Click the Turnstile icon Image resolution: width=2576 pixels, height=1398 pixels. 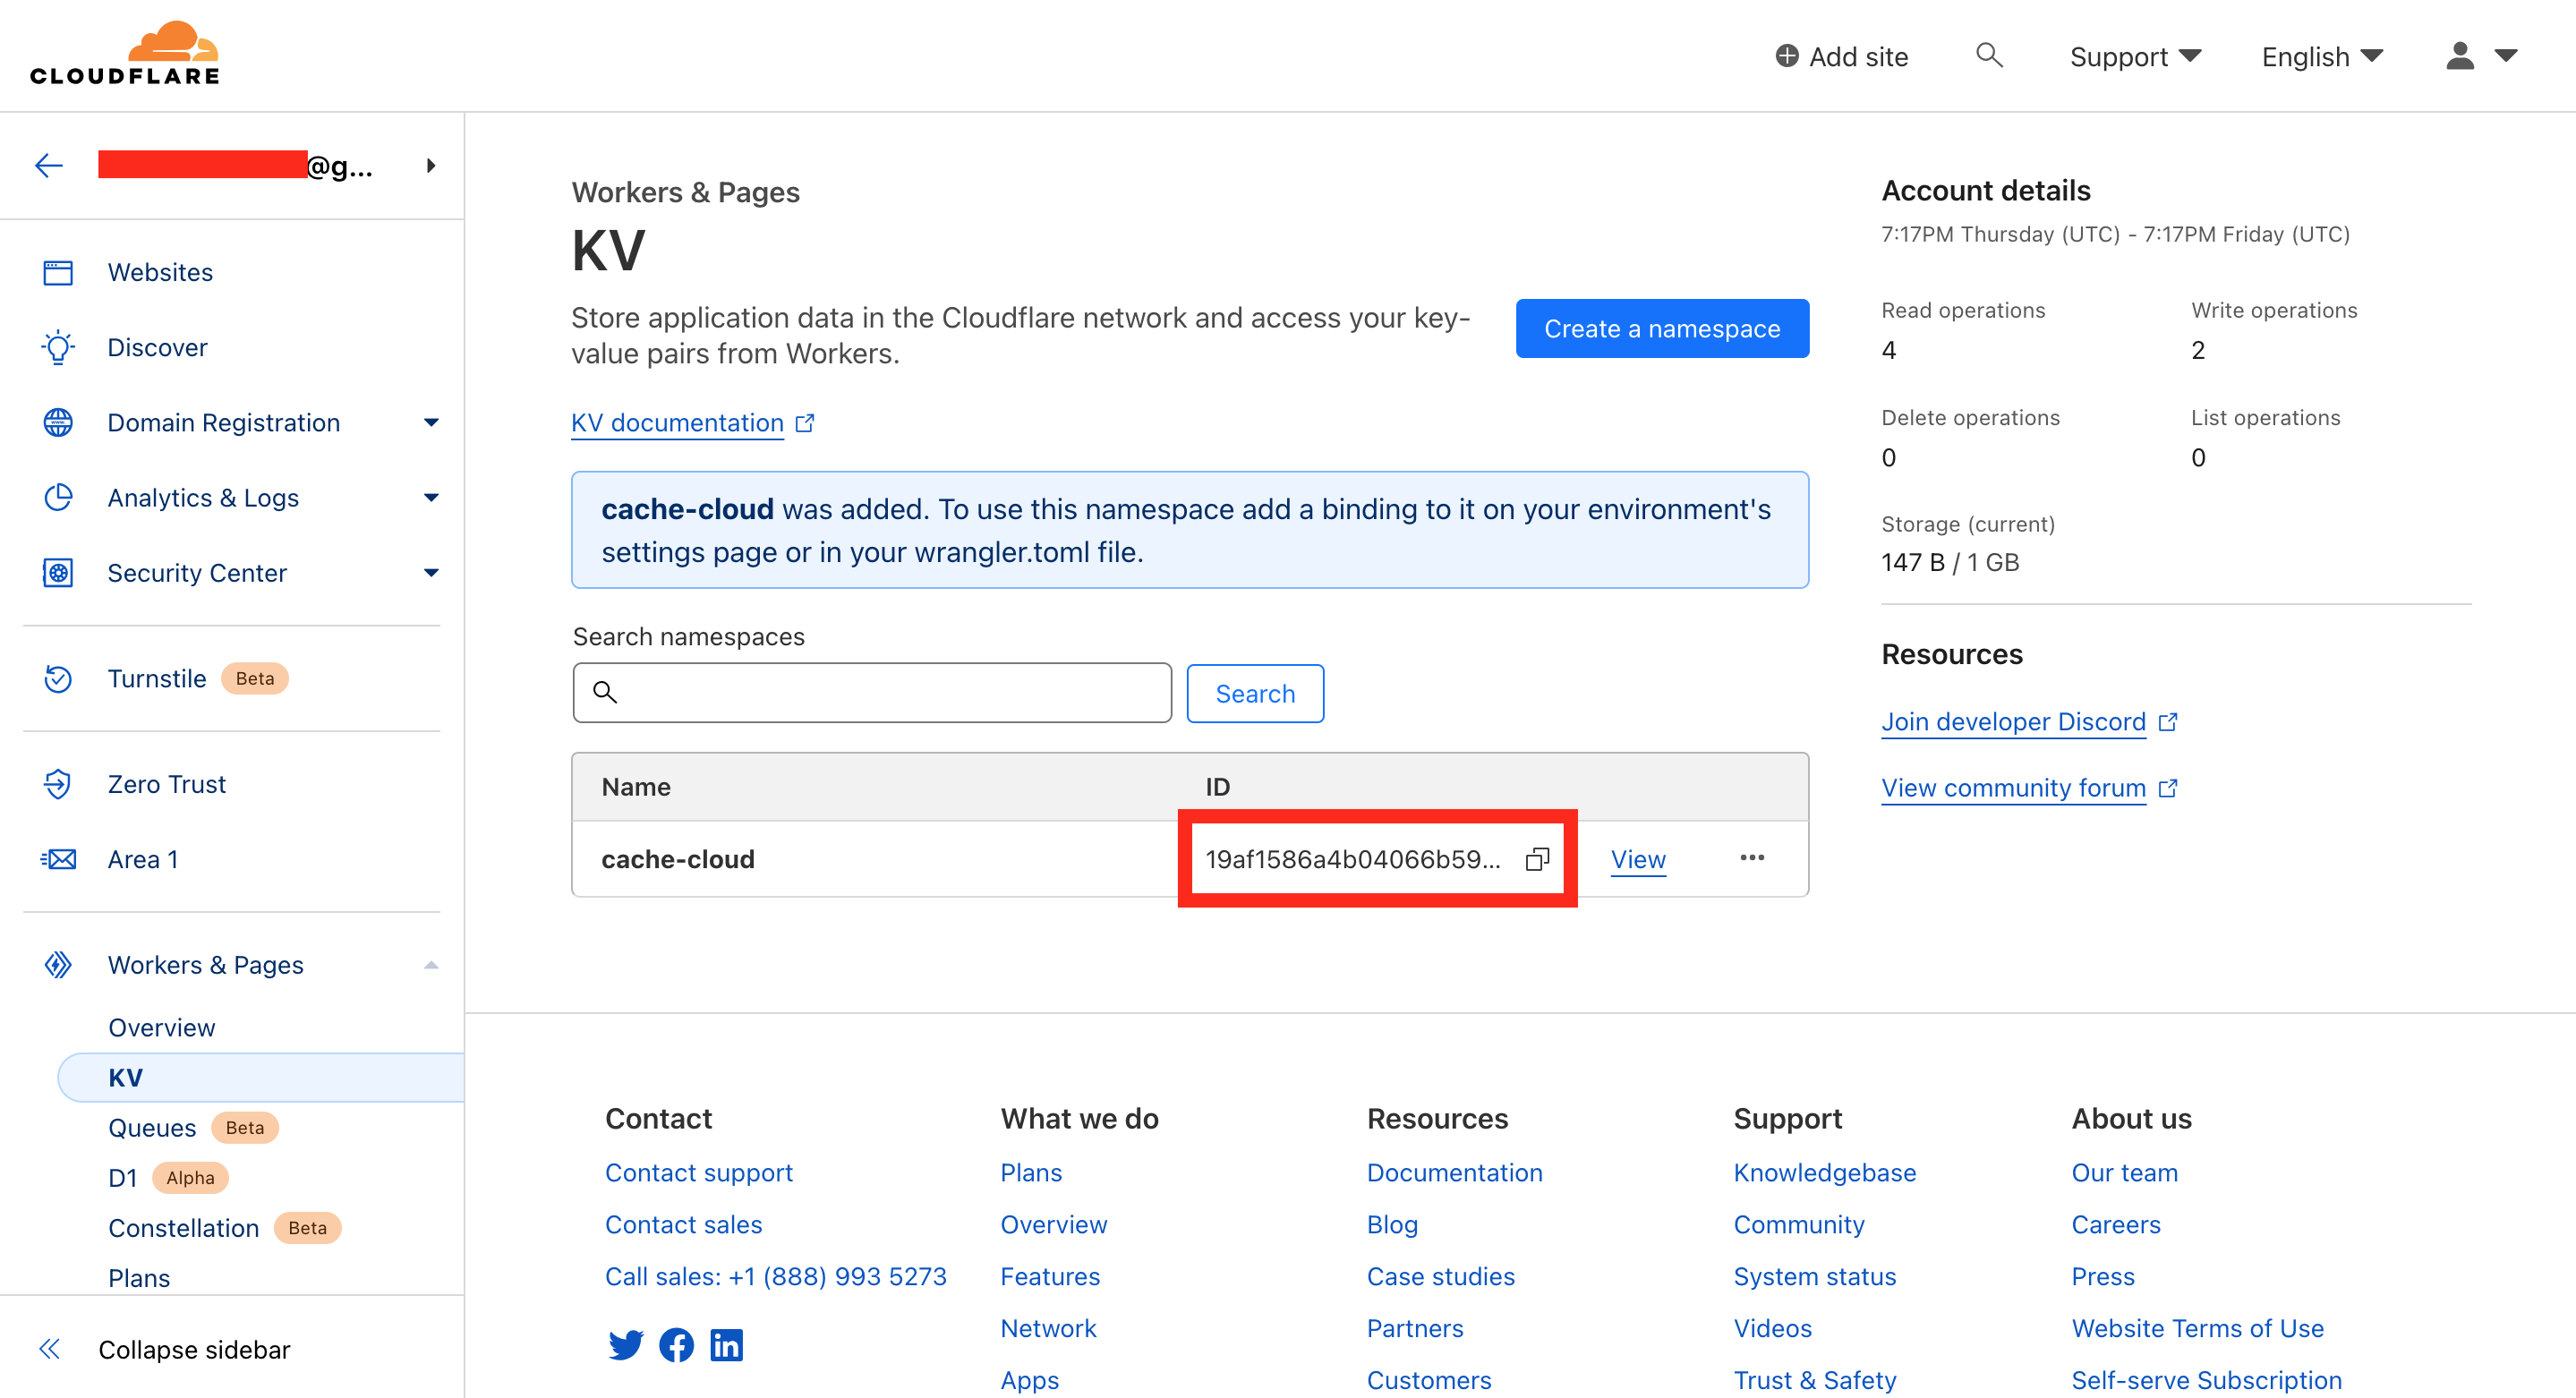58,678
